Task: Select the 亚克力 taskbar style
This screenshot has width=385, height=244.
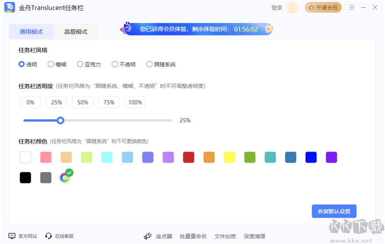Action: coord(80,64)
